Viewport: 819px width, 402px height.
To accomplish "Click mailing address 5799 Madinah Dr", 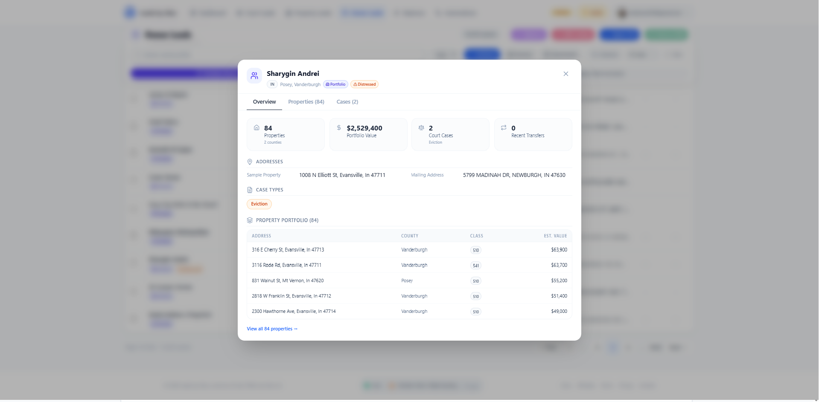I will click(514, 175).
